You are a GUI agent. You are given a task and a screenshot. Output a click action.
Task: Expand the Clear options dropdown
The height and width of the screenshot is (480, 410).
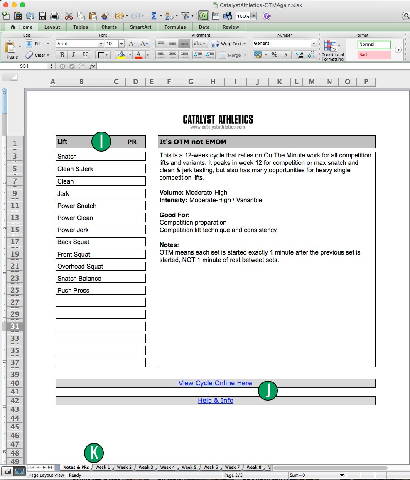point(48,55)
